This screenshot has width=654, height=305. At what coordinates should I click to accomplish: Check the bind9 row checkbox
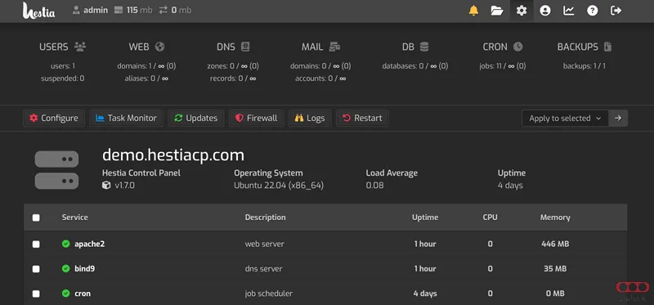pos(36,269)
